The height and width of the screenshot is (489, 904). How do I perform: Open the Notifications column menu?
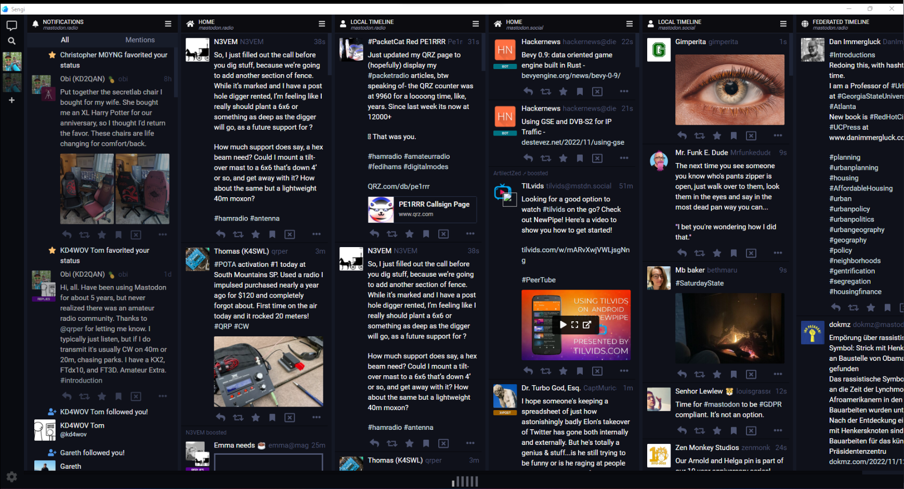(x=168, y=24)
